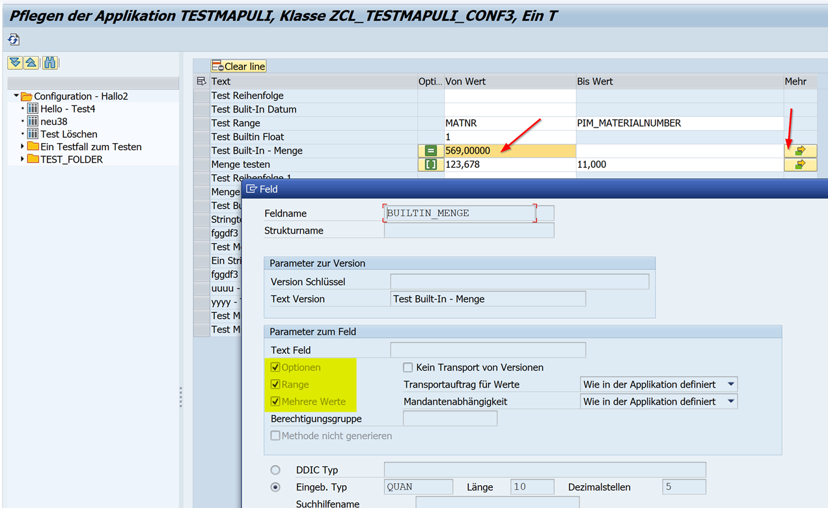Click the refresh icon in the top toolbar

click(14, 40)
